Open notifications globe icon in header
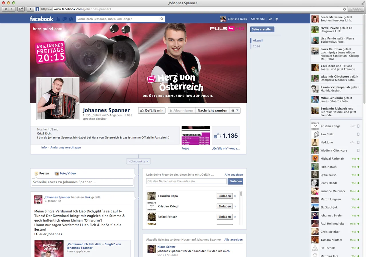This screenshot has height=257, width=366. 71,19
